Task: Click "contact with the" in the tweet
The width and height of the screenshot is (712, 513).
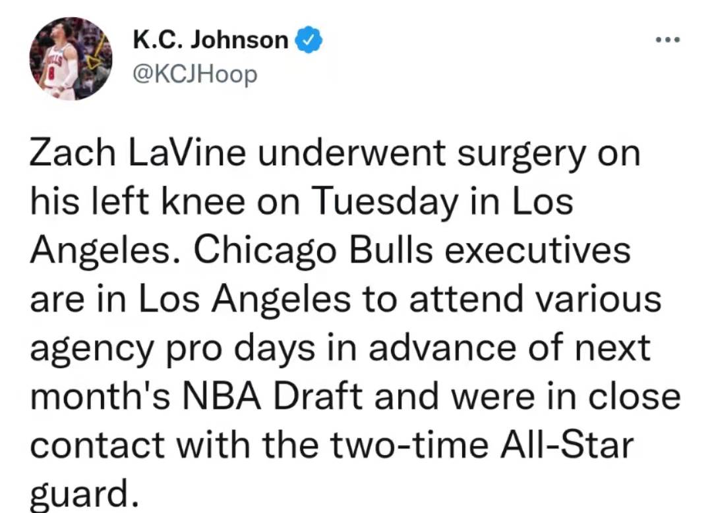Action: click(174, 445)
